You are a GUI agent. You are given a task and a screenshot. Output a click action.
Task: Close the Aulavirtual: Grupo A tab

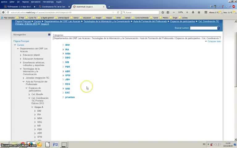[104, 7]
